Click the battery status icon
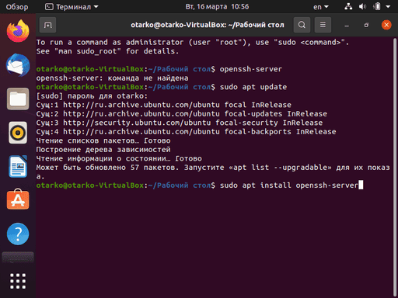 tap(377, 6)
